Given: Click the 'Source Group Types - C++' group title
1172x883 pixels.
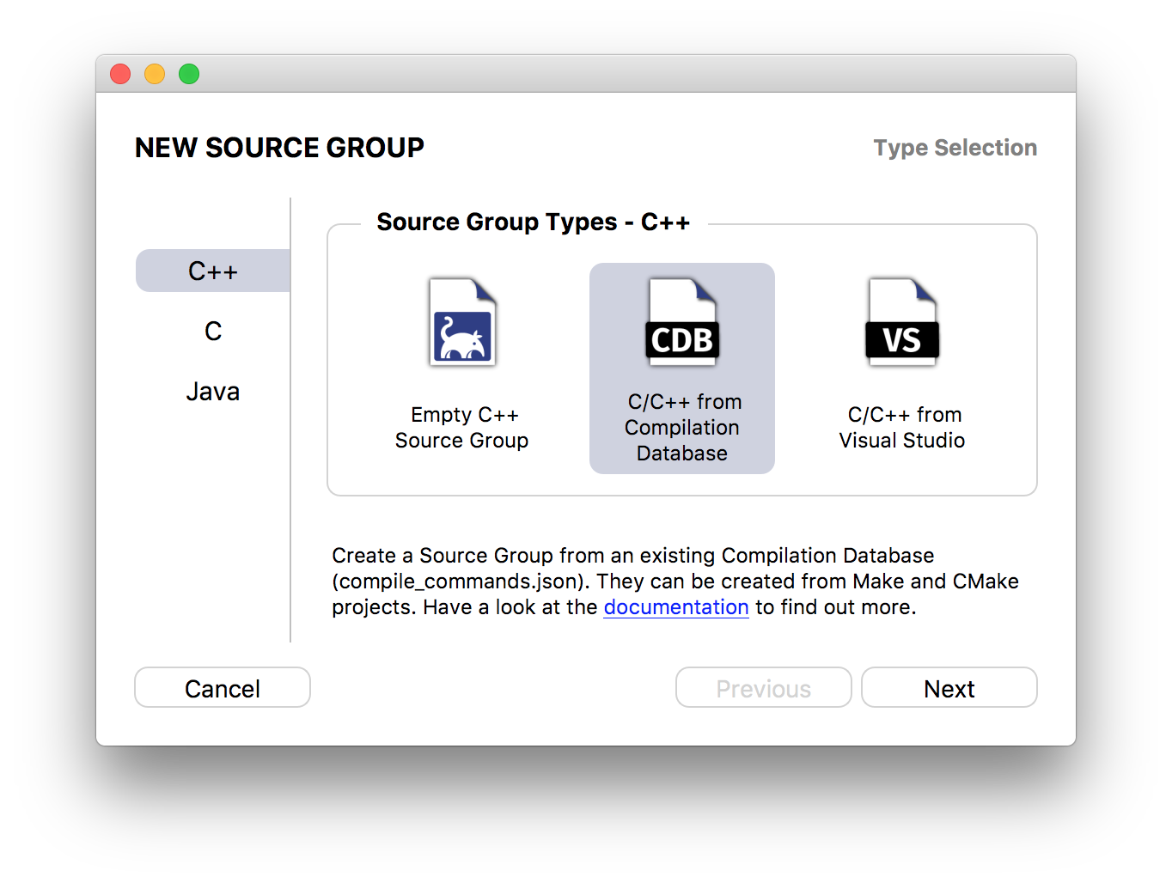Looking at the screenshot, I should click(533, 222).
